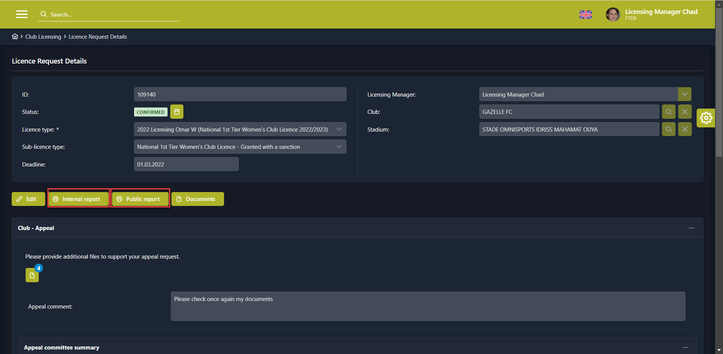The width and height of the screenshot is (723, 354).
Task: Open the language flag selector
Action: [x=586, y=15]
